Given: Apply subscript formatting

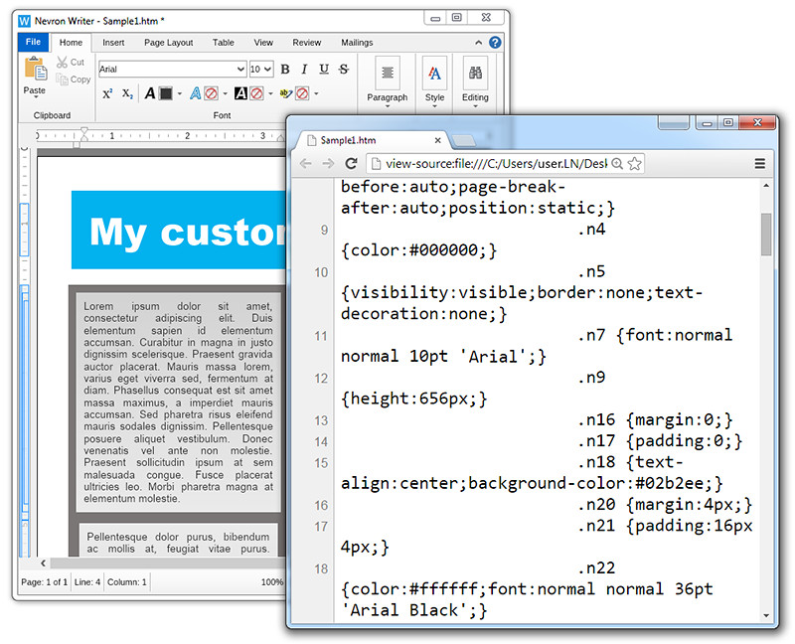Looking at the screenshot, I should [127, 93].
